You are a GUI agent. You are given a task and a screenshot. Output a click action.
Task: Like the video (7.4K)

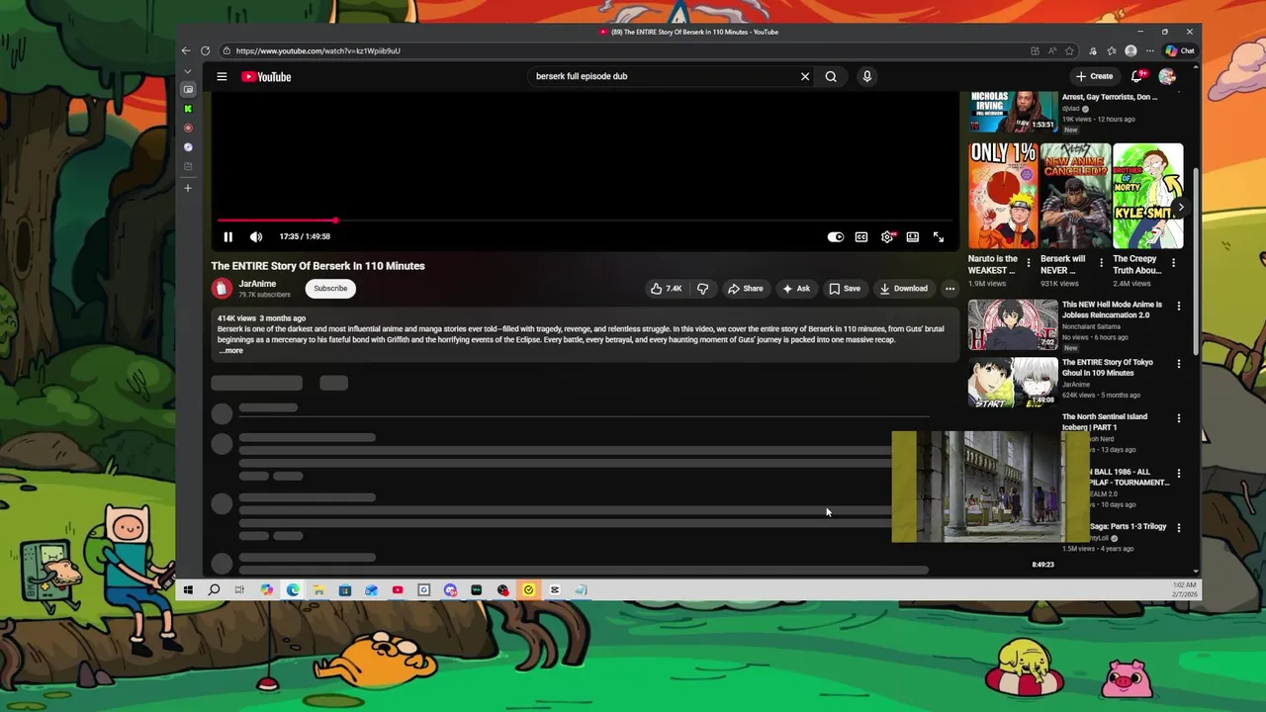tap(666, 289)
